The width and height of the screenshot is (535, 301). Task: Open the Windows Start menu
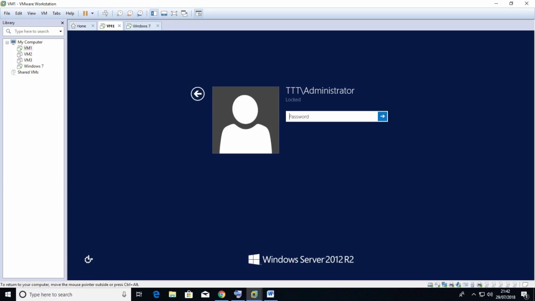click(8, 294)
